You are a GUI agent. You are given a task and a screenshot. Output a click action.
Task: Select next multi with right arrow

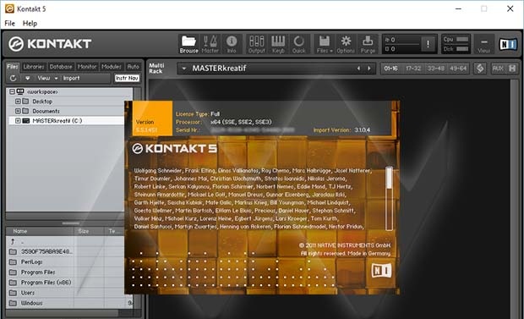pos(369,69)
